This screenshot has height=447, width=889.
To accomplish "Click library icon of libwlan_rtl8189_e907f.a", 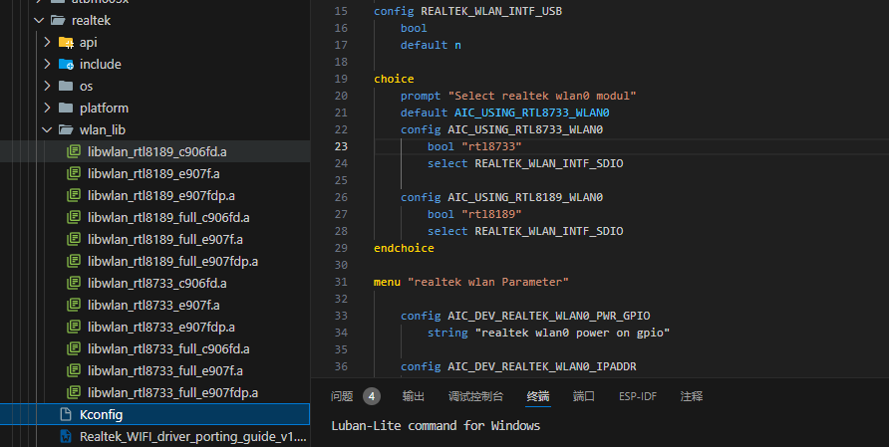I will coord(74,173).
